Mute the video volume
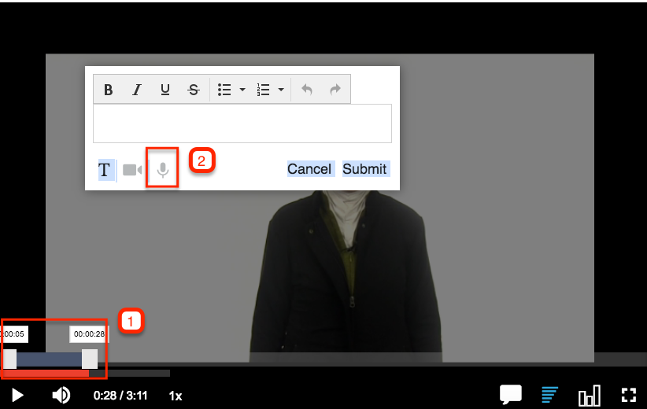Image resolution: width=647 pixels, height=409 pixels. click(x=61, y=395)
